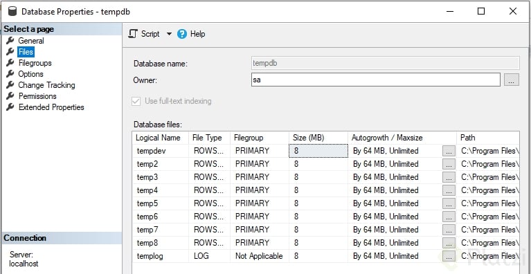Click the temp2 Size (MB) cell
Screen dimensions: 531x274
click(318, 164)
